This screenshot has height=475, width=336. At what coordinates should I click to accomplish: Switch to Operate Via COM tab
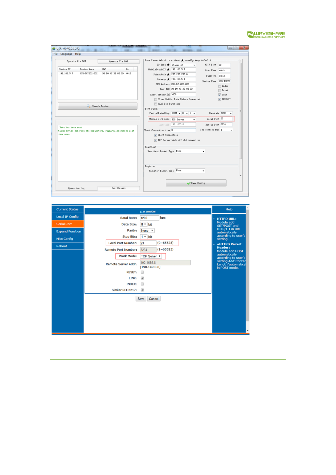click(x=119, y=61)
